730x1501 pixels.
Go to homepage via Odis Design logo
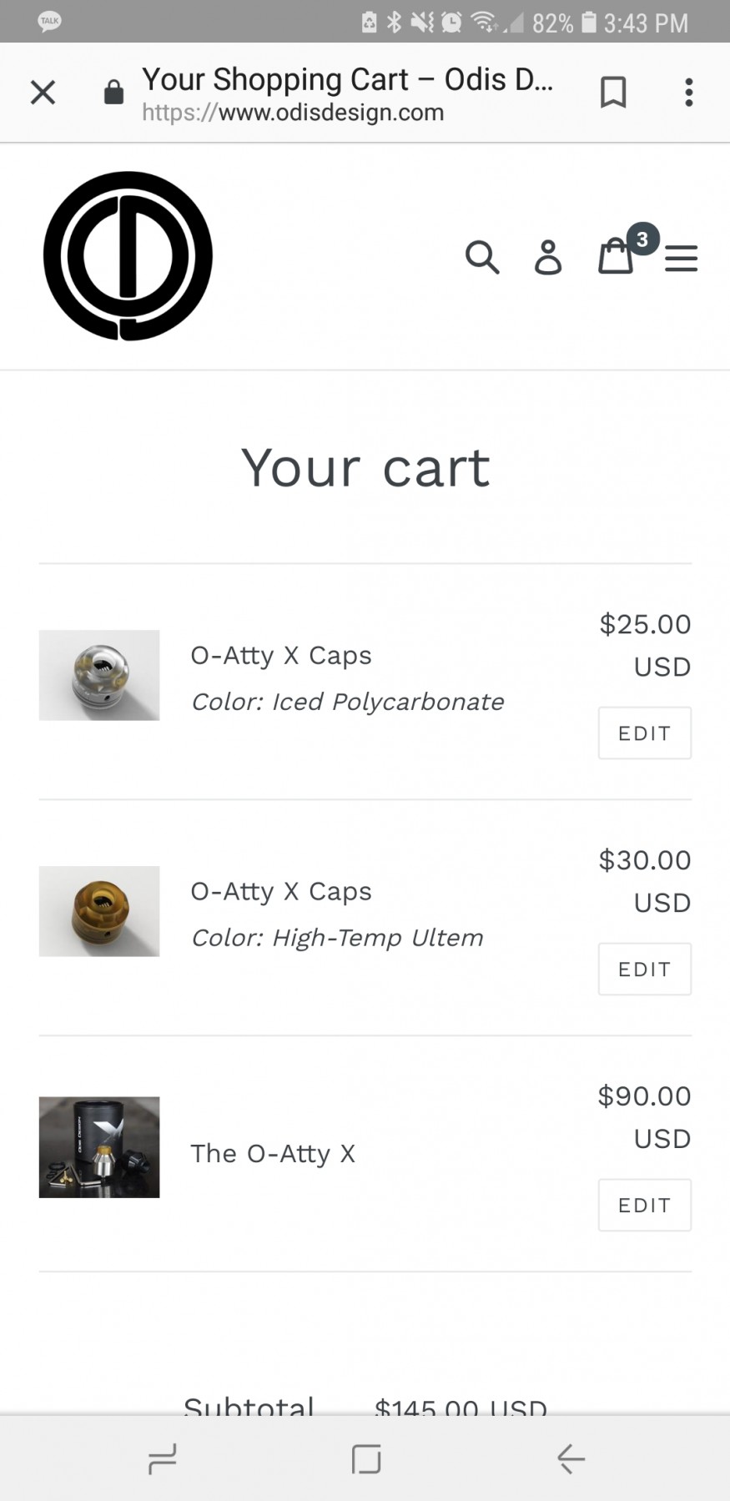128,256
